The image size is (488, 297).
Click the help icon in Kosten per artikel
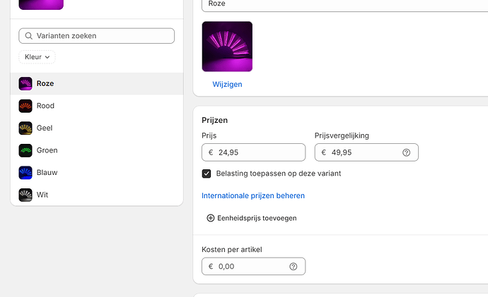(293, 267)
